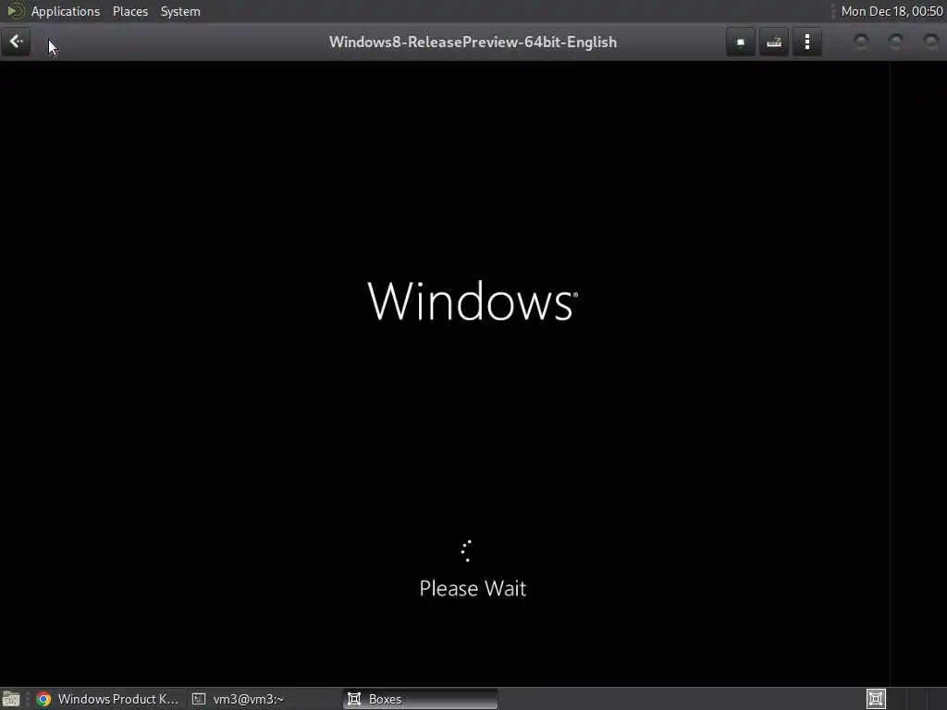Open the three-dot menu in Boxes header
This screenshot has height=710, width=947.
pos(806,43)
